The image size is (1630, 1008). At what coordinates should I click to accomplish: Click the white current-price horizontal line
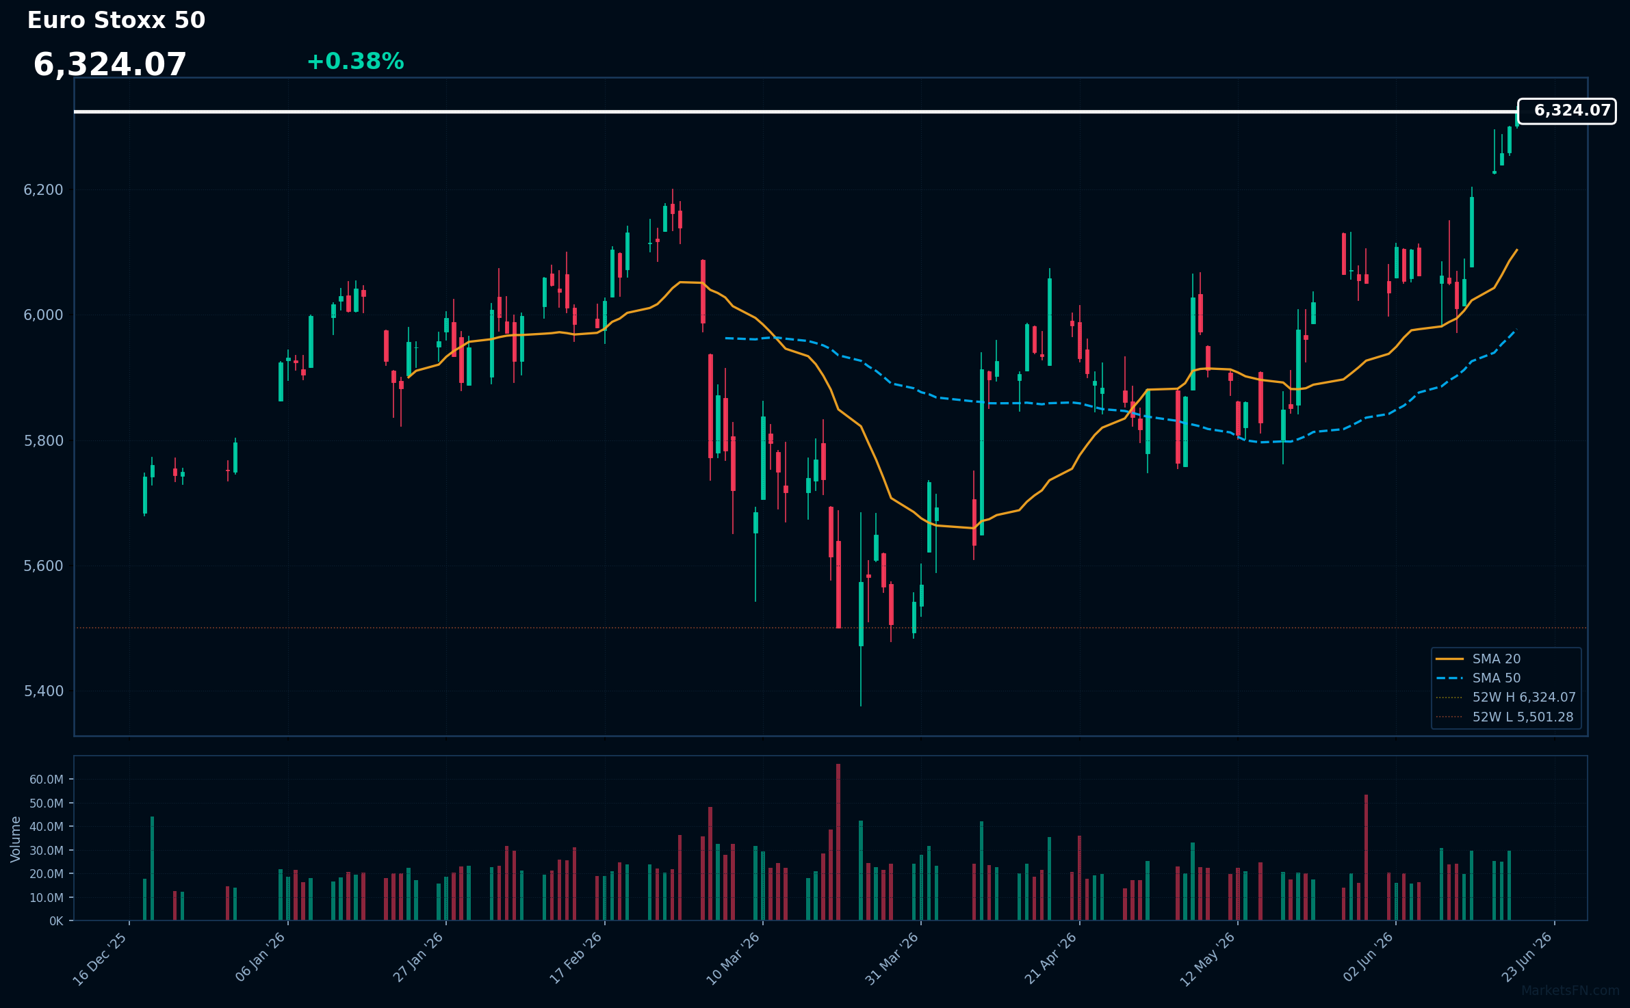[796, 111]
